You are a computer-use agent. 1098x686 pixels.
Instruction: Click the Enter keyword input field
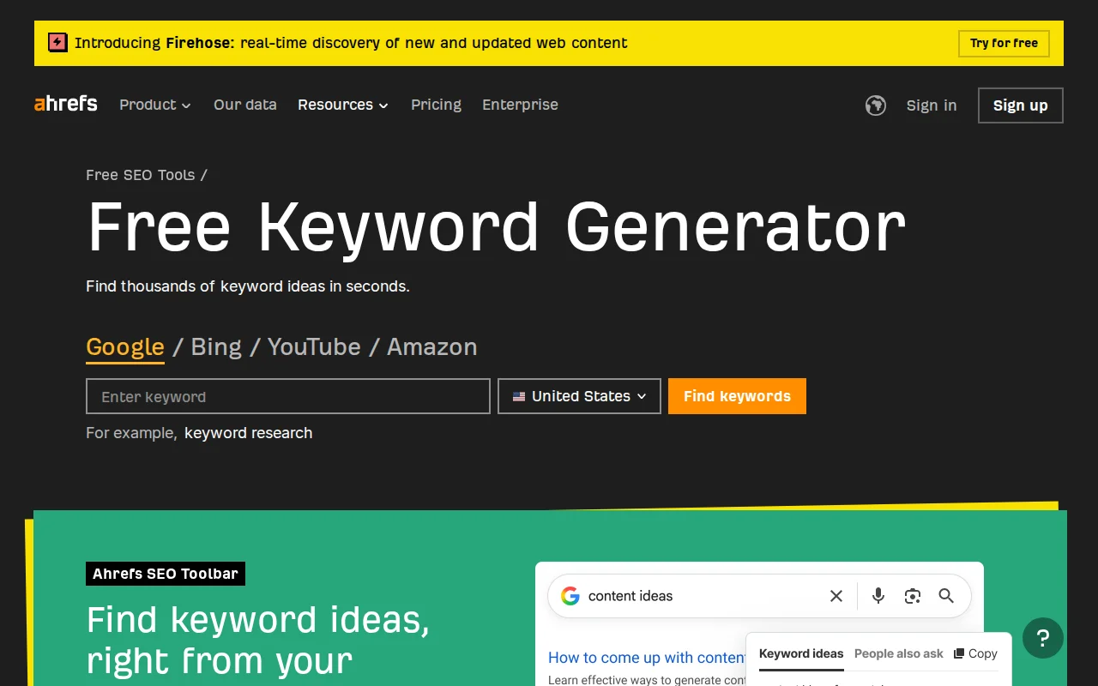point(287,396)
